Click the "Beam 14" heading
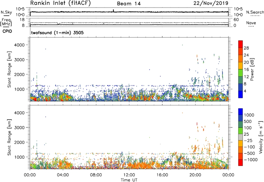Image resolution: width=264 pixels, height=182 pixels. tap(129, 4)
